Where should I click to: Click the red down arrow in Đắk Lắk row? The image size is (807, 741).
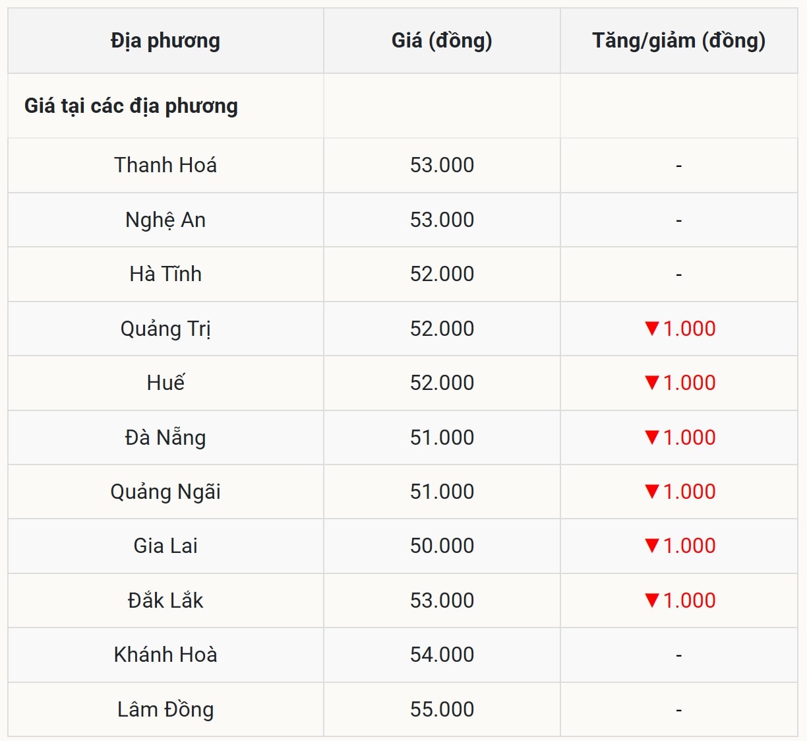652,600
